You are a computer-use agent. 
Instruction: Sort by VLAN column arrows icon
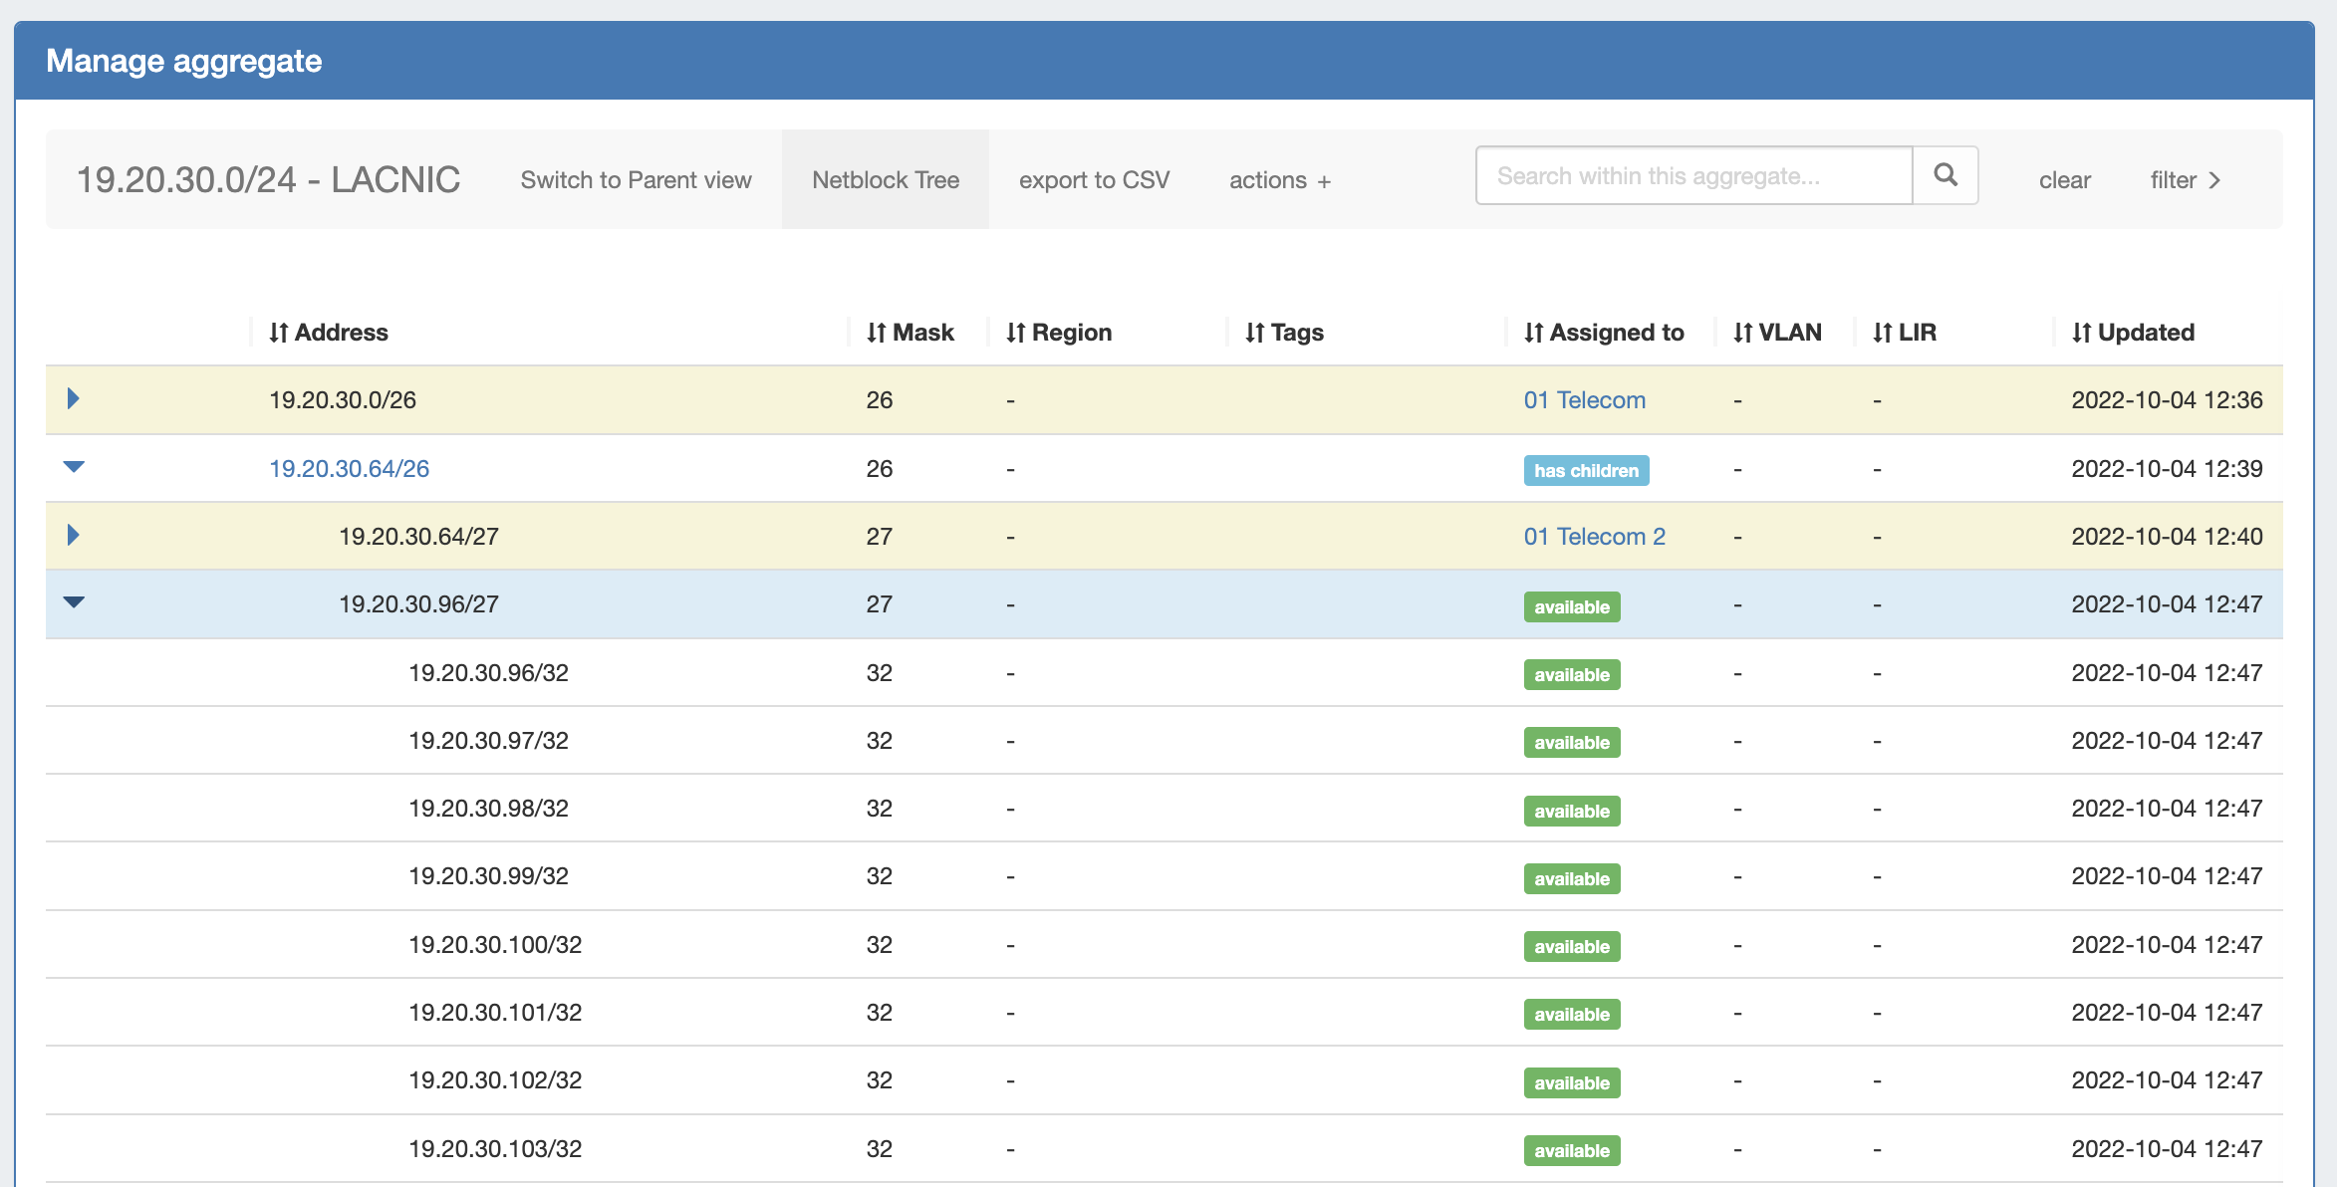tap(1742, 333)
